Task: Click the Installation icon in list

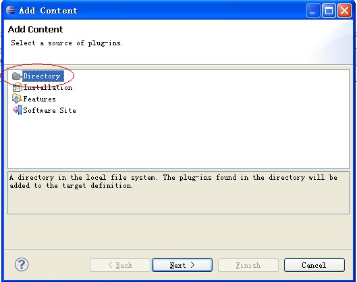Action: (x=17, y=88)
